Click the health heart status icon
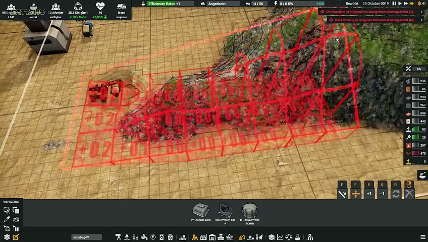The image size is (428, 242). [x=100, y=9]
